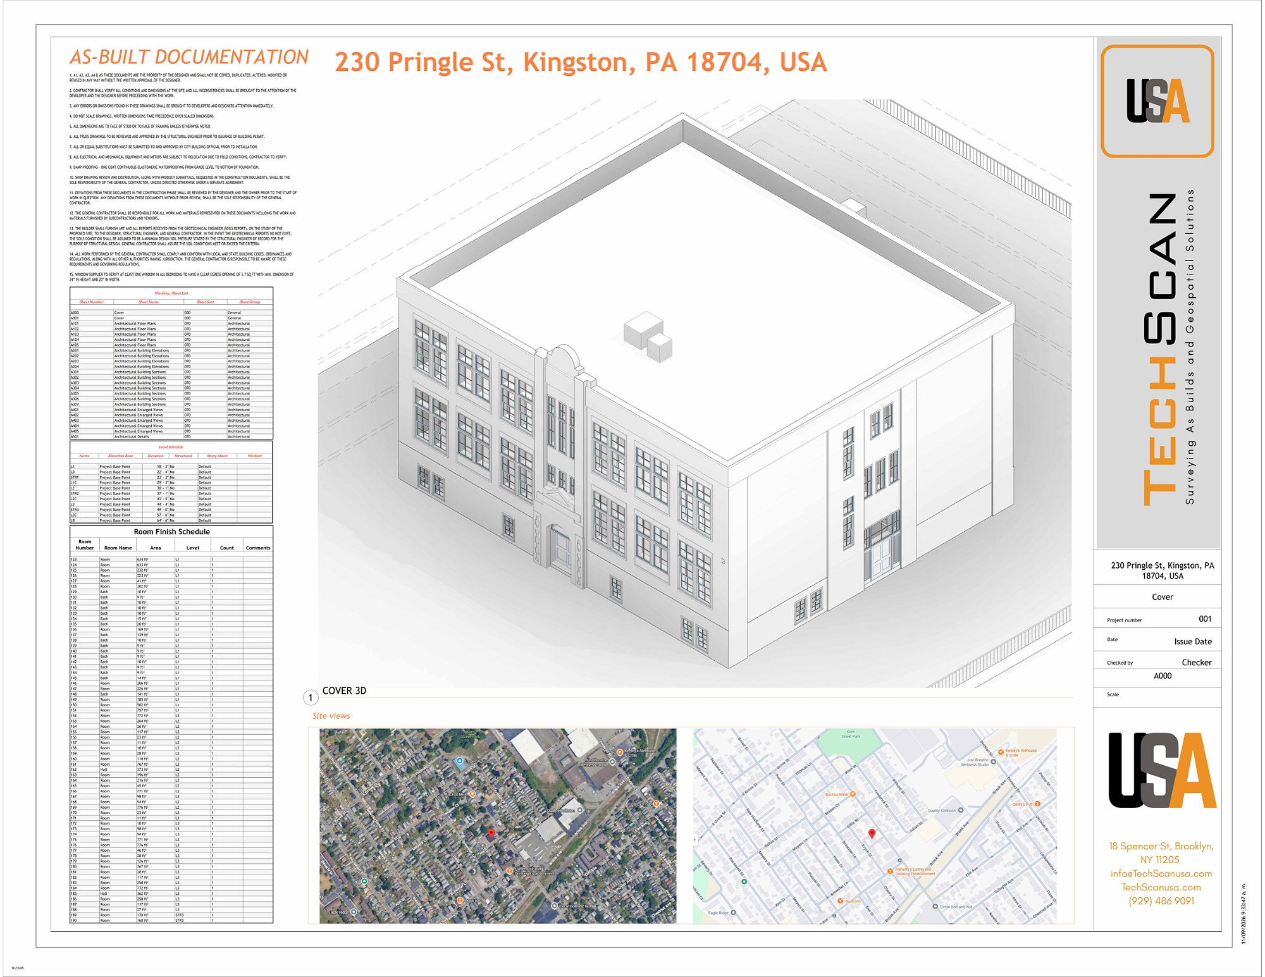1265x977 pixels.
Task: Click the satellite site view image
Action: (498, 826)
